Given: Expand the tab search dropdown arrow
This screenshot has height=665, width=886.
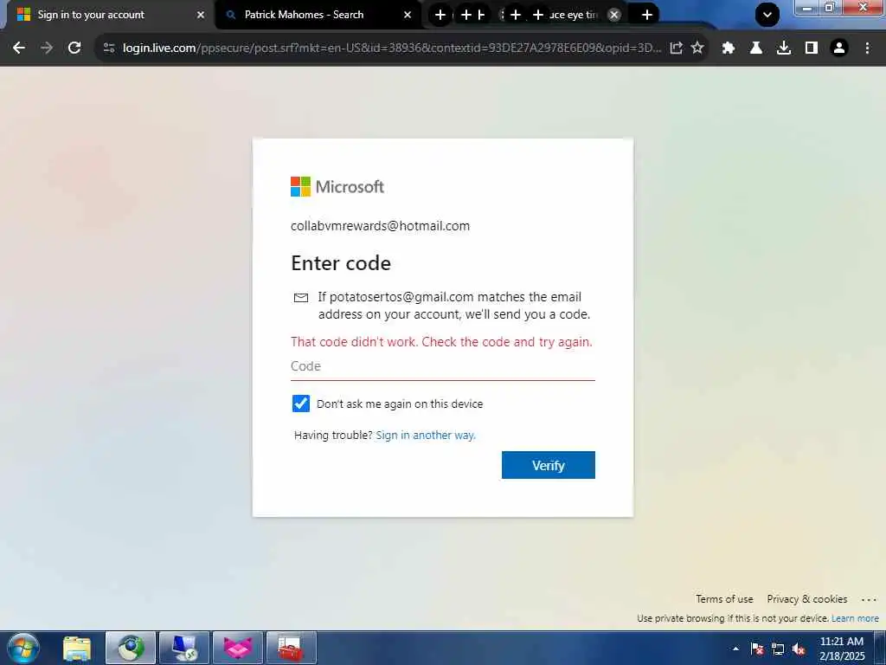Looking at the screenshot, I should (x=767, y=15).
